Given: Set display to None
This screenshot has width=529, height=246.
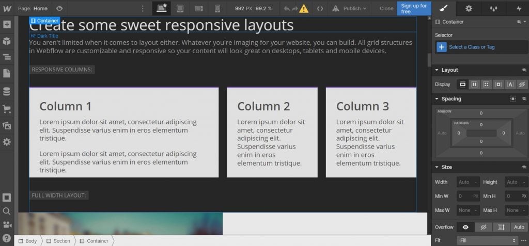Looking at the screenshot, I should pos(522,84).
